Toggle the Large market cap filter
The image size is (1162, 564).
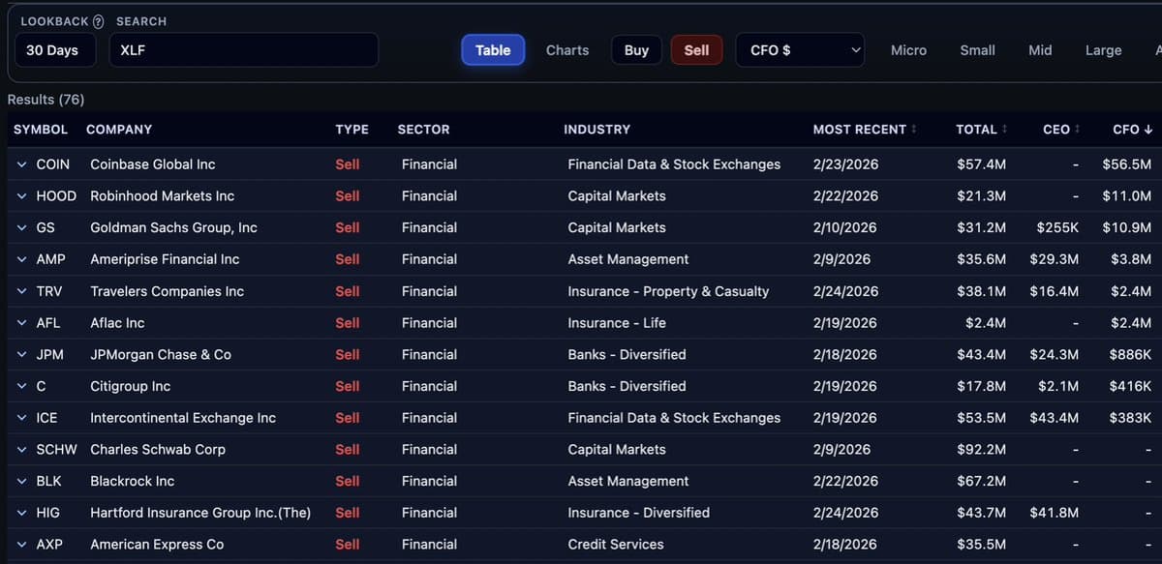click(x=1103, y=49)
